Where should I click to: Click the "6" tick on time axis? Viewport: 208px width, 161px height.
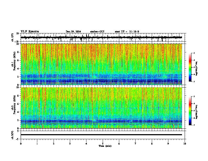coord(119,144)
